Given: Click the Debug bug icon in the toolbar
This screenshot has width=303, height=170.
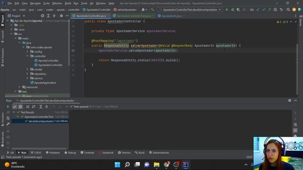Looking at the screenshot, I should click(232, 9).
